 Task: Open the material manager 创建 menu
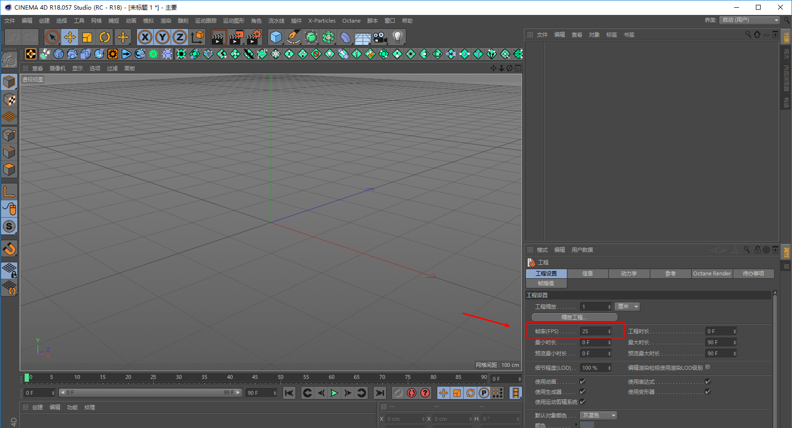[x=38, y=407]
